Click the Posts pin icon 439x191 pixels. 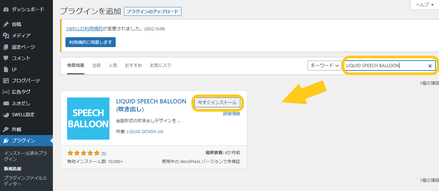(x=6, y=24)
